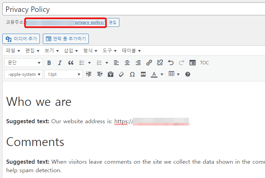Open keyboard shortcuts help
The height and width of the screenshot is (178, 265).
188,74
